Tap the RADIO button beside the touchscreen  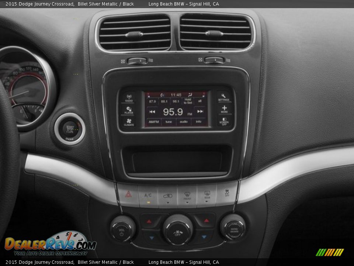[x=129, y=98]
